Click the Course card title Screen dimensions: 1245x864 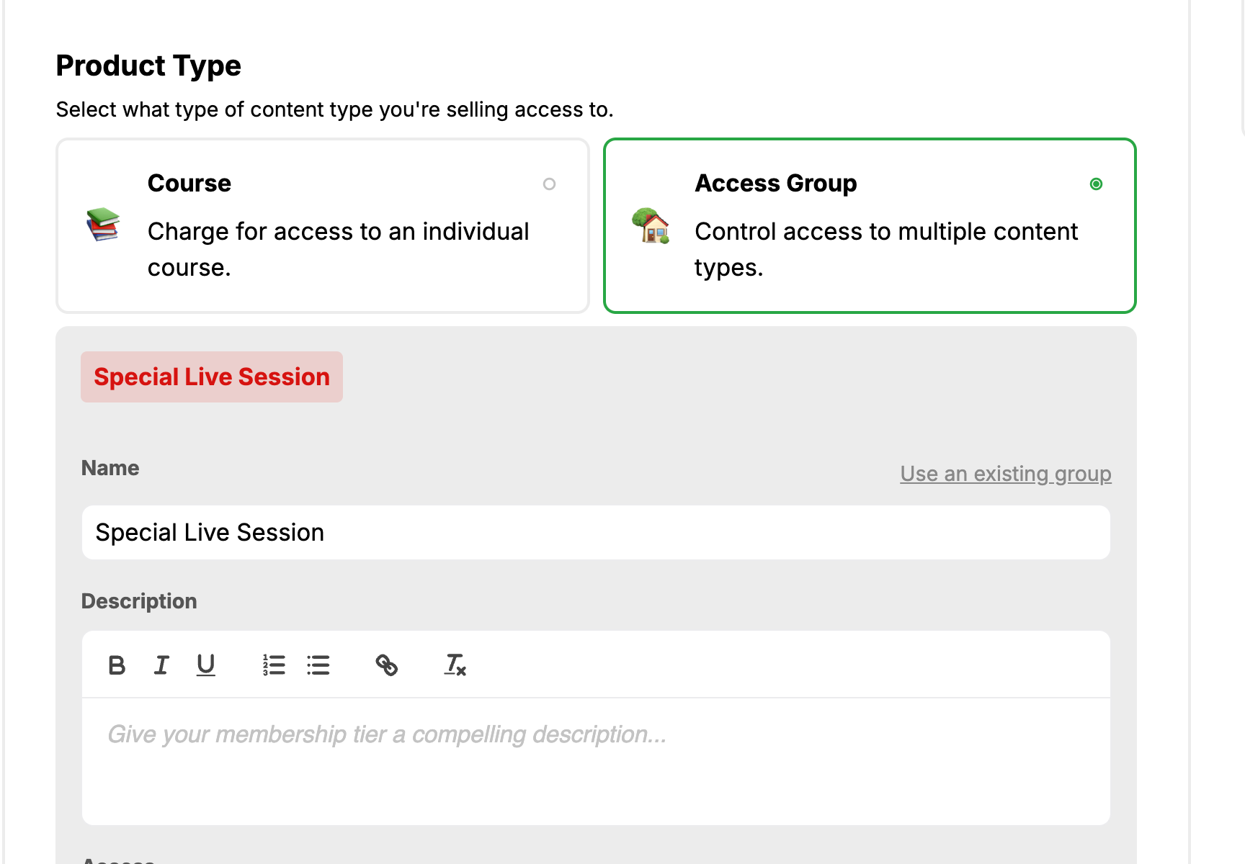pos(189,184)
